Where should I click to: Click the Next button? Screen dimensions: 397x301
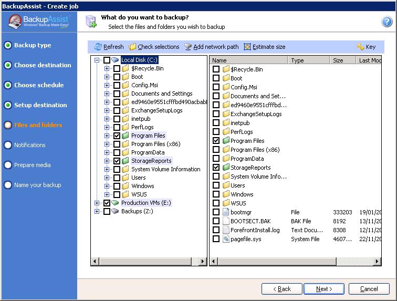coord(324,289)
